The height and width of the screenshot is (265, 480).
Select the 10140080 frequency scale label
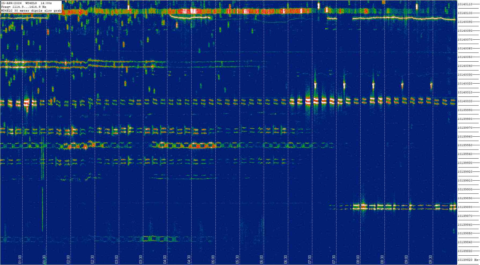click(465, 31)
